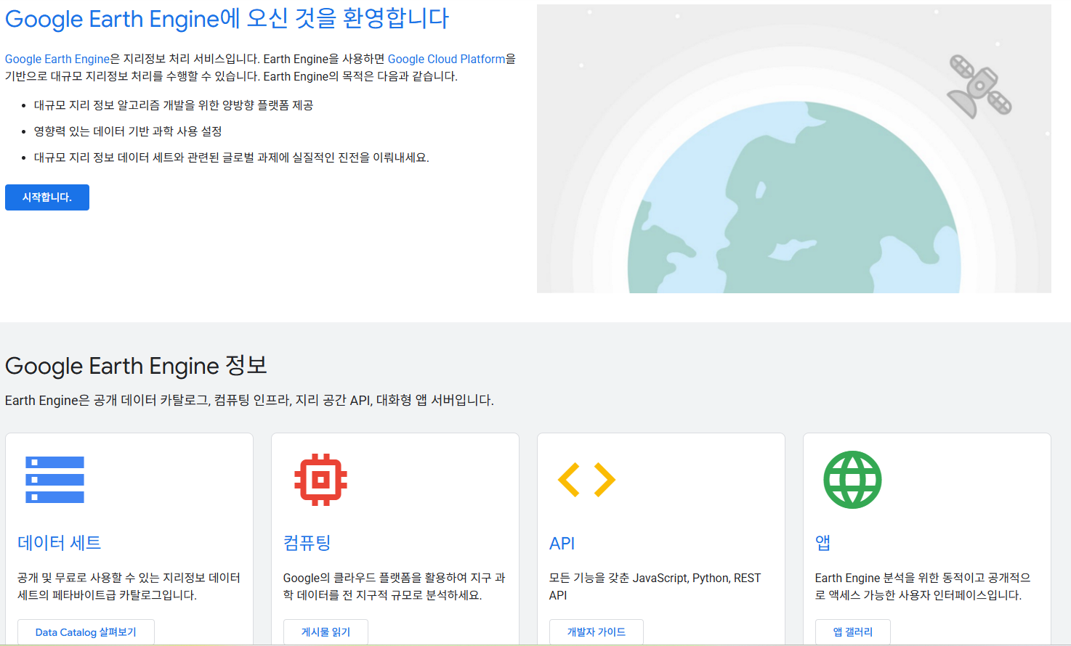Open the 데이터 세트 card heading

coord(60,542)
